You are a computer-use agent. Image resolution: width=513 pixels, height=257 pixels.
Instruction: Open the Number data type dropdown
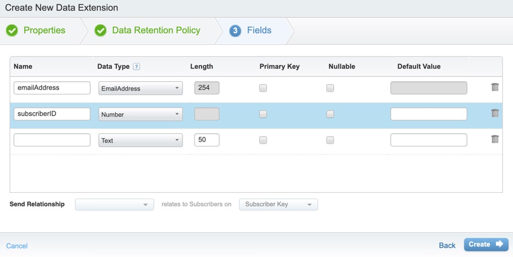pyautogui.click(x=141, y=114)
